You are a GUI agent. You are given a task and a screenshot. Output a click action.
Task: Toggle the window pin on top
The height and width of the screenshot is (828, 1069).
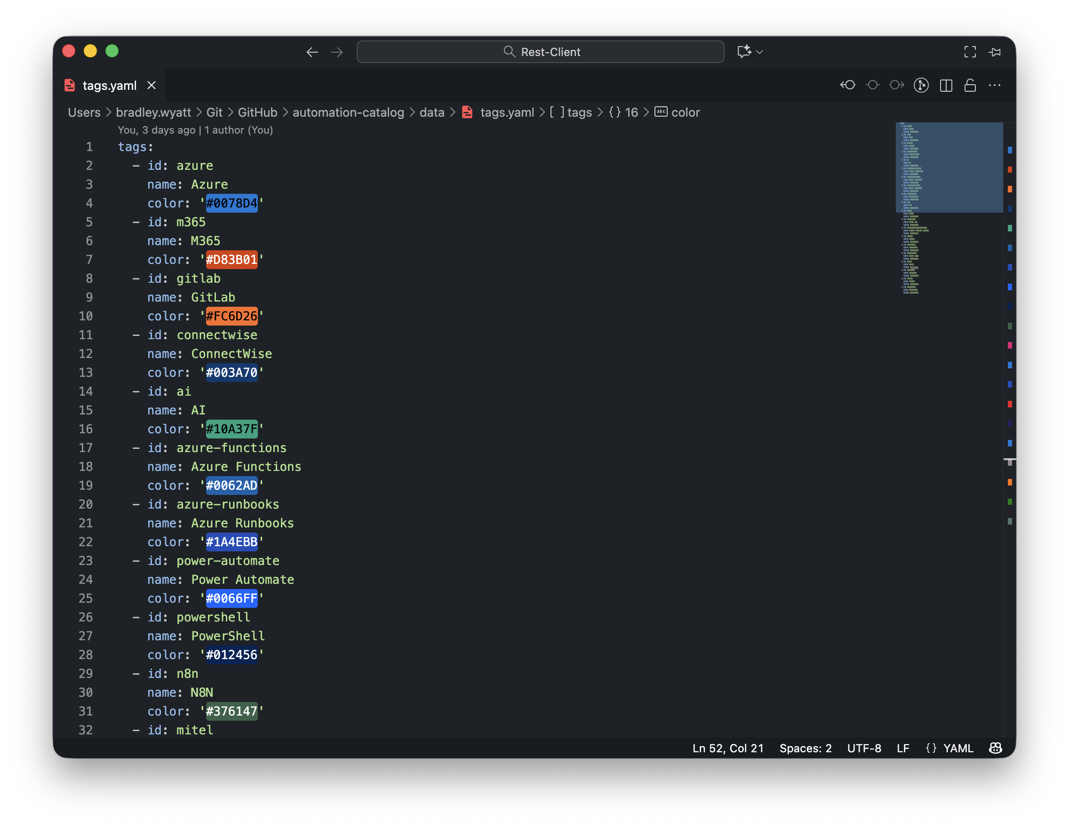tap(994, 52)
